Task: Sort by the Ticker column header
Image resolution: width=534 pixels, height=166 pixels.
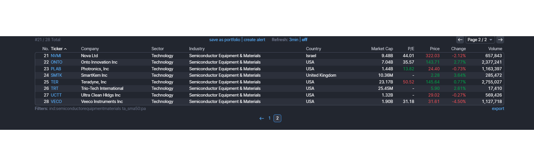Action: [x=57, y=49]
